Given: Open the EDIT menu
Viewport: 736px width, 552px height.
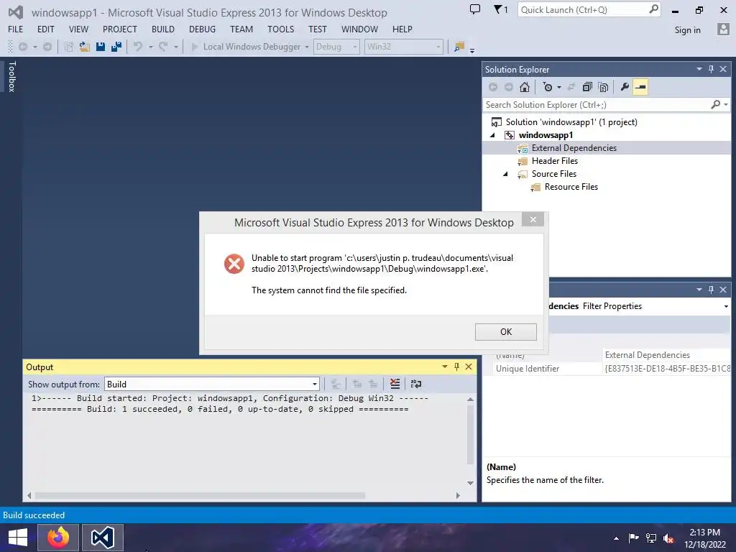Looking at the screenshot, I should pos(45,29).
